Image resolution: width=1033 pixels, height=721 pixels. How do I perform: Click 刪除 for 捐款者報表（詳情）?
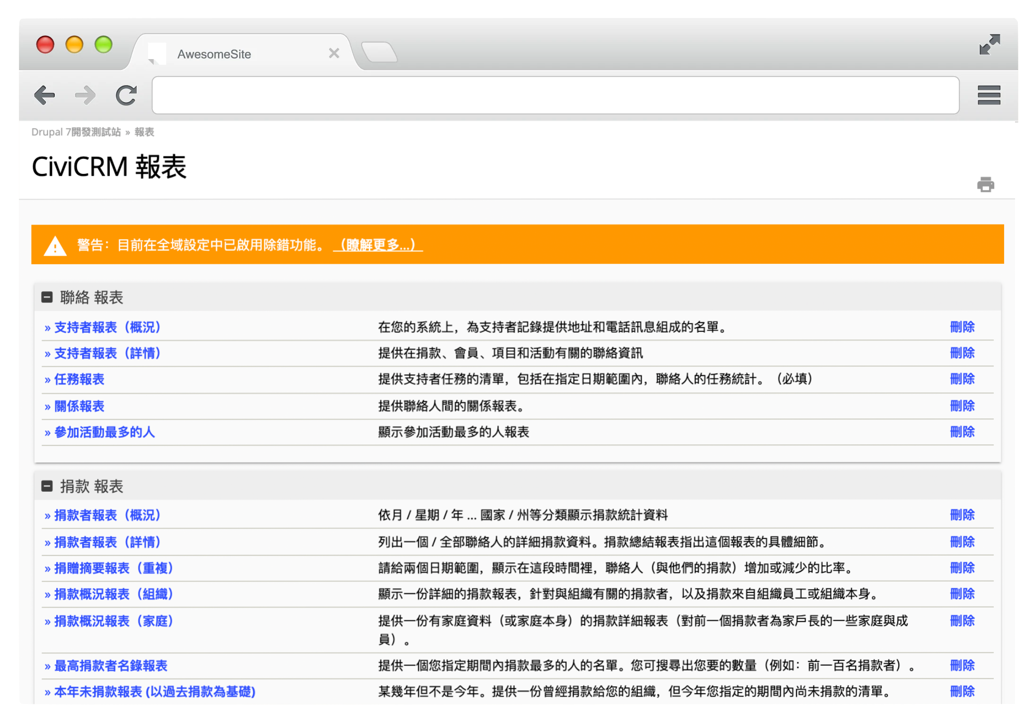coord(962,541)
